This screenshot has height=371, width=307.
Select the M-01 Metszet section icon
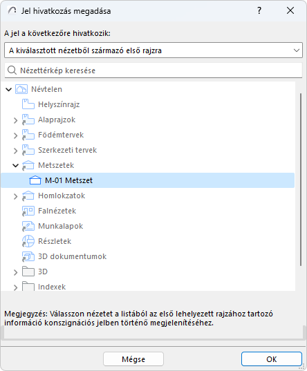[x=35, y=180]
